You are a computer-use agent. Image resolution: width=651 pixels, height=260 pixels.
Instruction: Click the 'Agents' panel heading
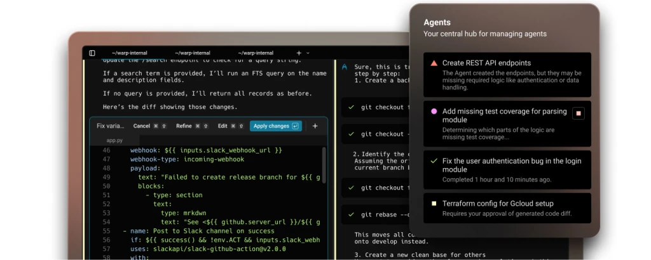[x=437, y=22]
